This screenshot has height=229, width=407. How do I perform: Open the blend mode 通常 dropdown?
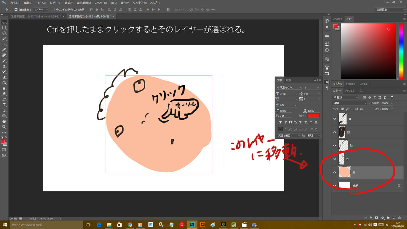[350, 103]
